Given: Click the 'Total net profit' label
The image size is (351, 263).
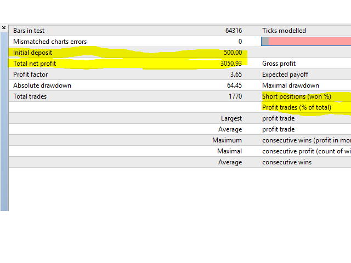Looking at the screenshot, I should [35, 64].
